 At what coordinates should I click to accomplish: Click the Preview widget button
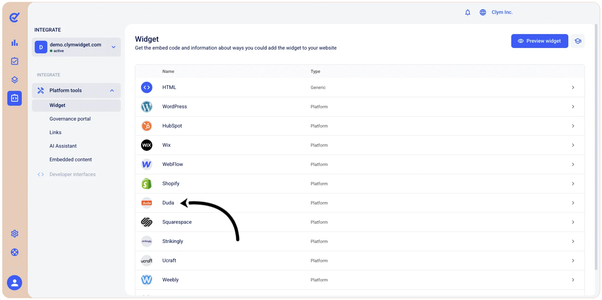click(x=540, y=41)
